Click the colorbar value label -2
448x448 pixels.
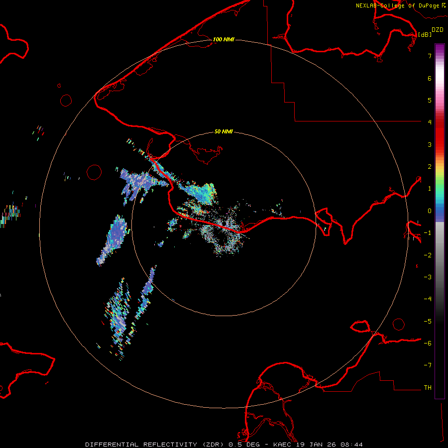pos(428,255)
